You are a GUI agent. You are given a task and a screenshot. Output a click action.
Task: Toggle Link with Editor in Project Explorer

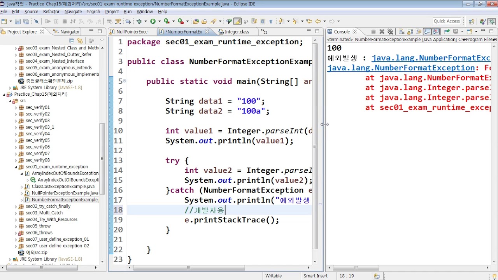80,41
